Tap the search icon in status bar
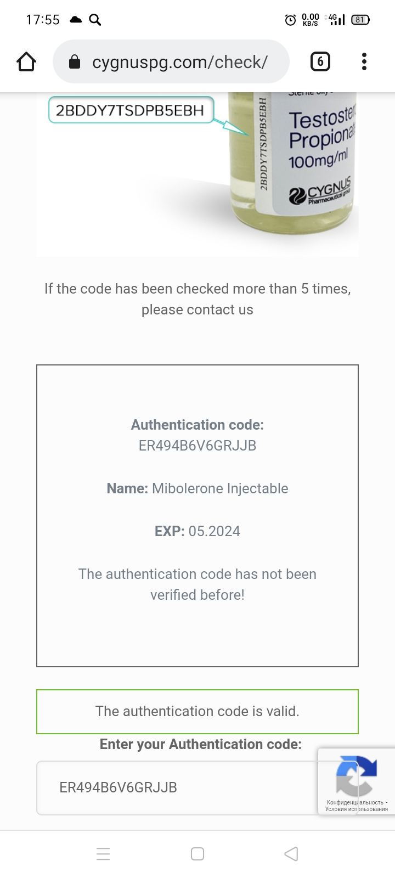 [x=95, y=20]
